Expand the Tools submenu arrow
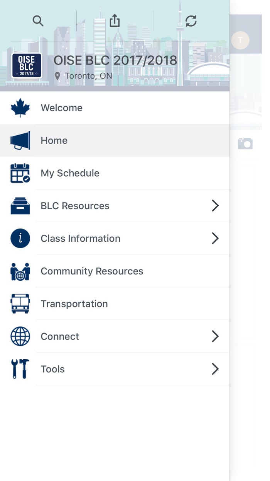Image resolution: width=270 pixels, height=481 pixels. click(215, 369)
